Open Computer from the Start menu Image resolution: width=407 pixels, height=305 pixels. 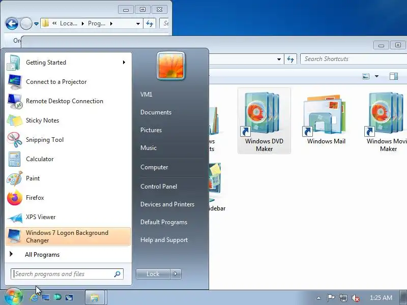[154, 167]
